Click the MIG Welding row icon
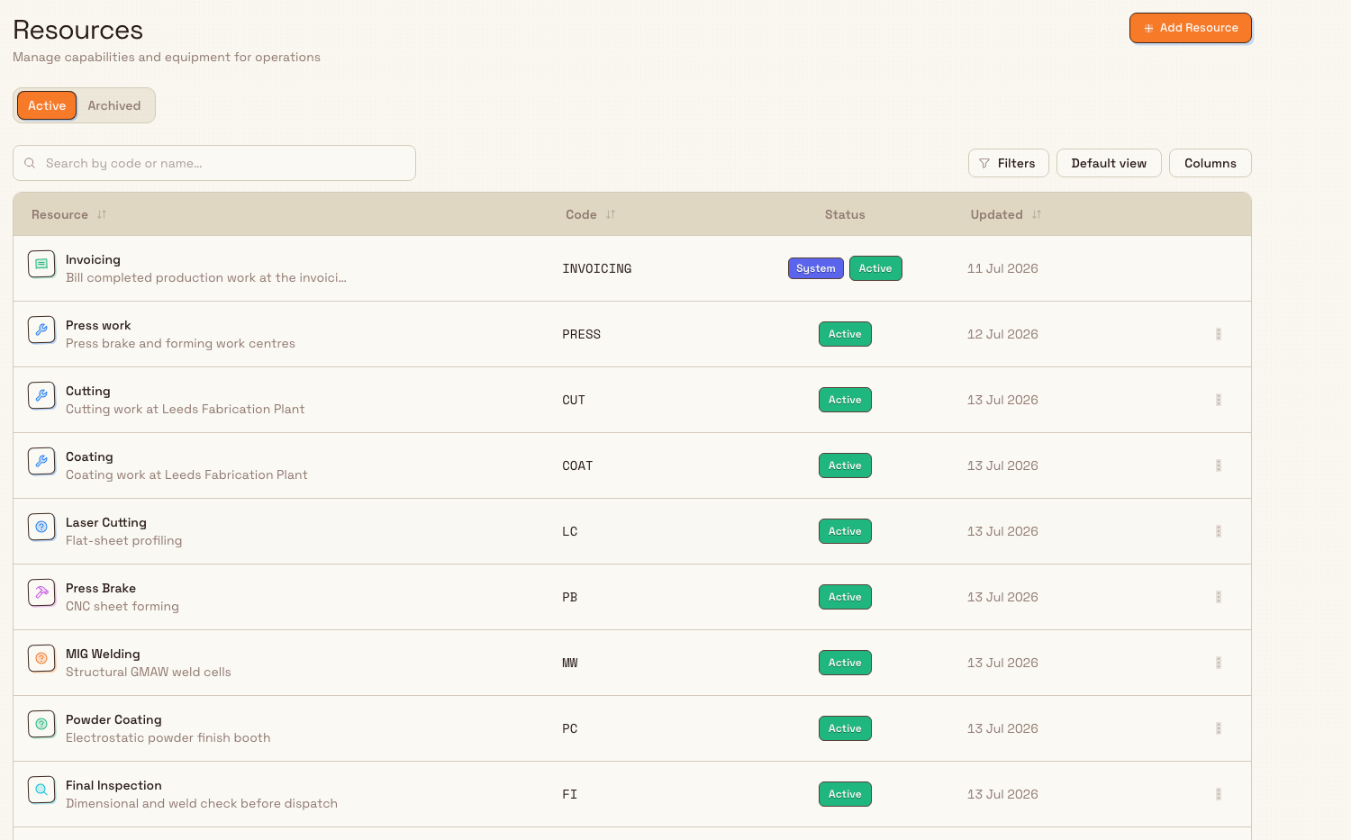This screenshot has height=840, width=1351. tap(41, 659)
